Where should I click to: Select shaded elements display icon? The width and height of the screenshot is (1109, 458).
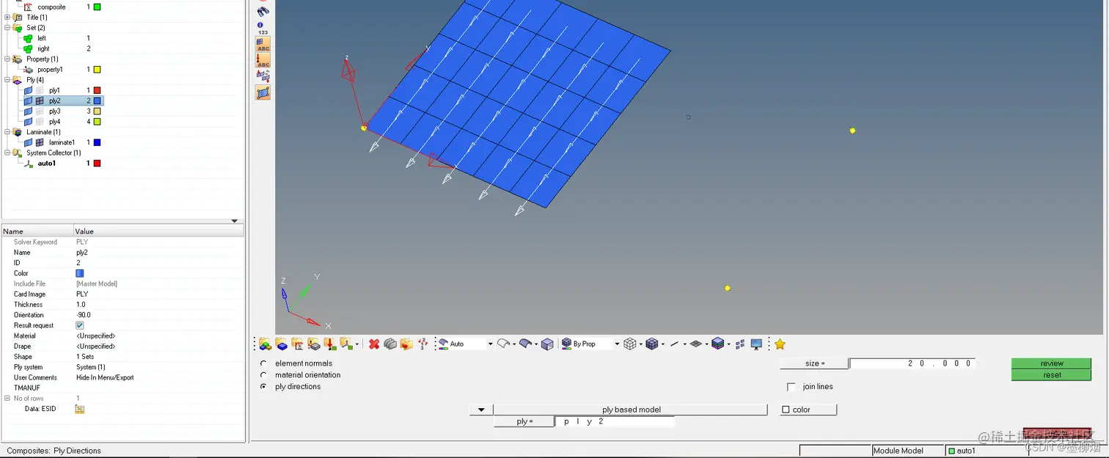point(651,343)
